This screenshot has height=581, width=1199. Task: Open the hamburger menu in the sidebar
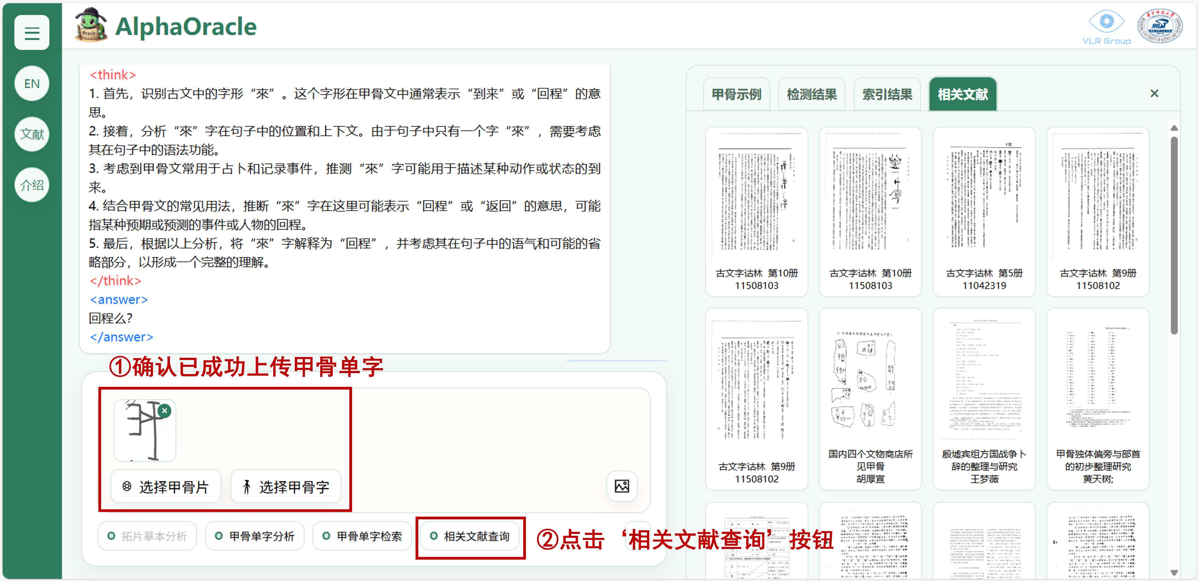(32, 33)
